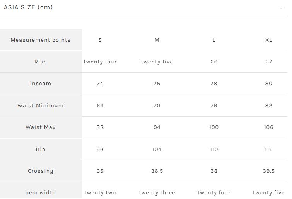The width and height of the screenshot is (292, 199).
Task: Collapse the ASIA SIZE section with minus icon
Action: [281, 9]
